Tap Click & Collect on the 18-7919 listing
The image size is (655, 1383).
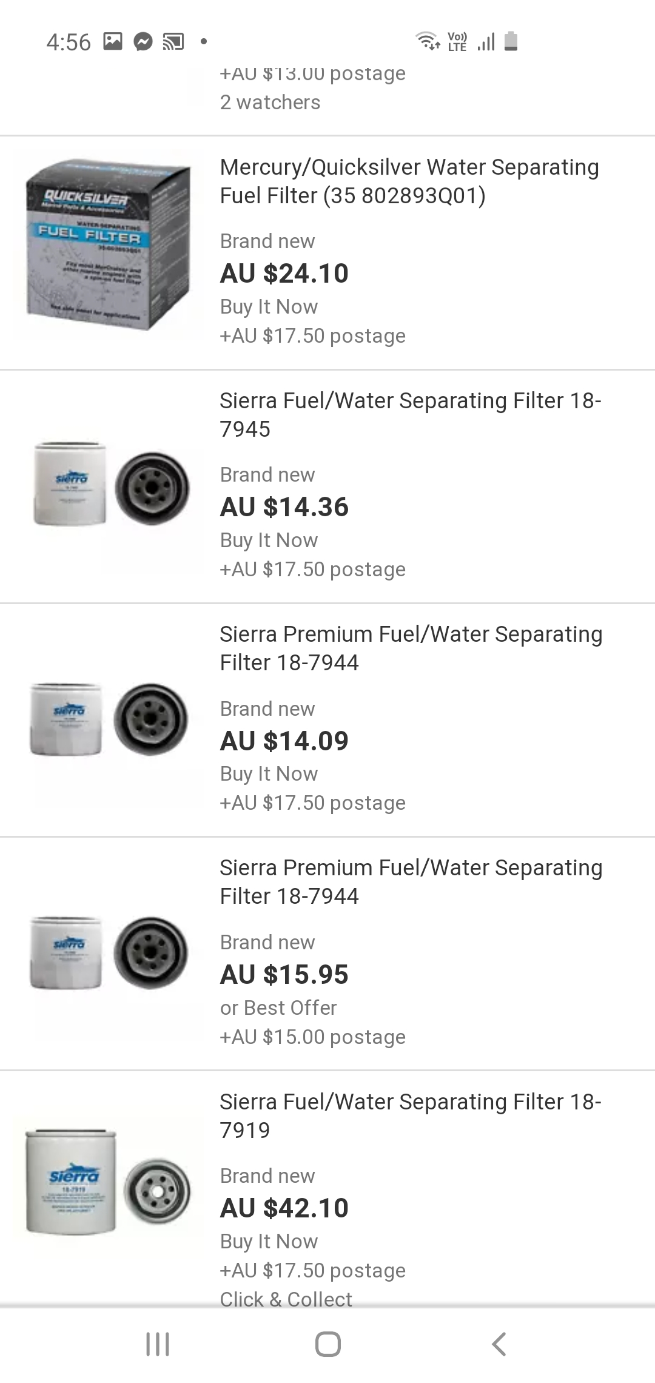tap(286, 1299)
